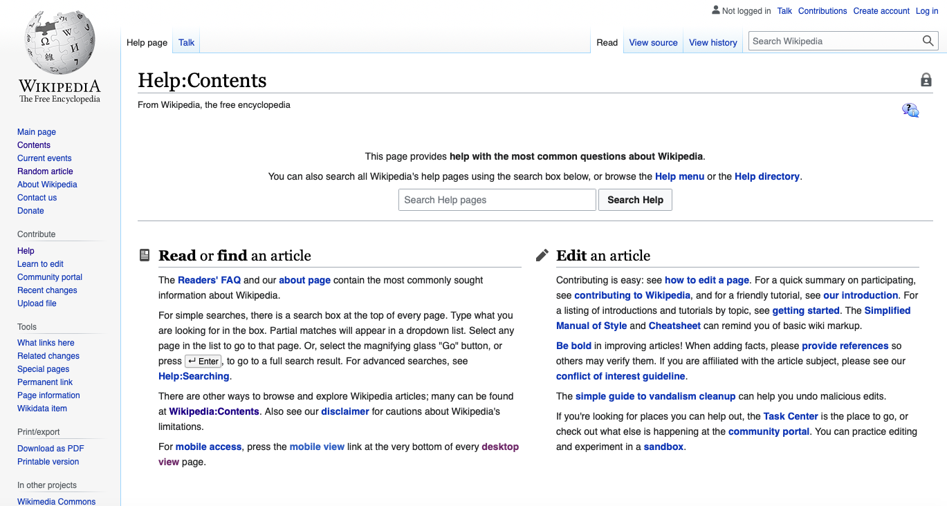
Task: Switch to the Talk tab
Action: click(187, 42)
